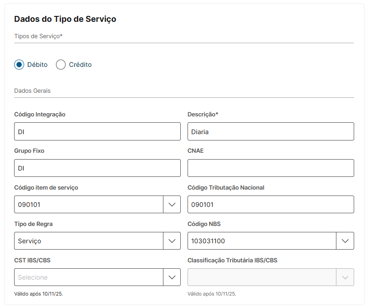Click the disabled Classificação Tributária IBS/CBS field
Image resolution: width=366 pixels, height=306 pixels.
pyautogui.click(x=262, y=277)
